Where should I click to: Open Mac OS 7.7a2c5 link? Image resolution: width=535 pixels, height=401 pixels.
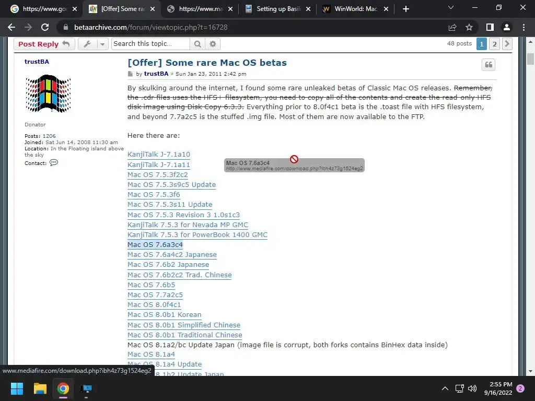[155, 294]
